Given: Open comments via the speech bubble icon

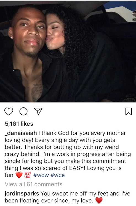Looking at the screenshot, I should click(23, 111).
